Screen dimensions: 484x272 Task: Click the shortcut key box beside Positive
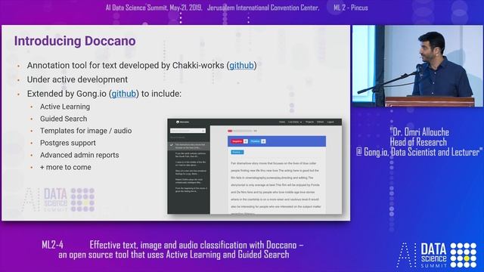(x=263, y=141)
